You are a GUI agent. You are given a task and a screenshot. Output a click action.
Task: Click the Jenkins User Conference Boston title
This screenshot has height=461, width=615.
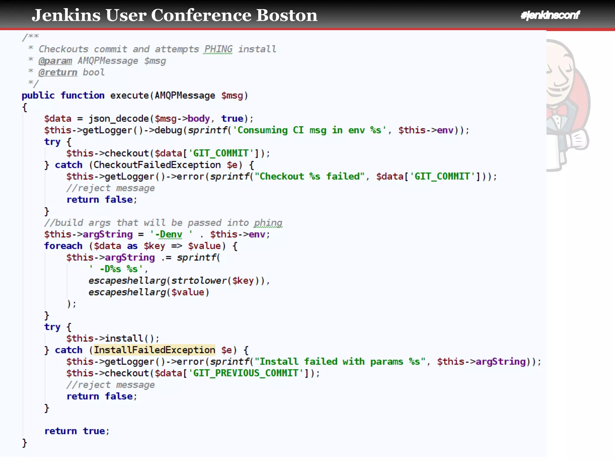pos(174,15)
